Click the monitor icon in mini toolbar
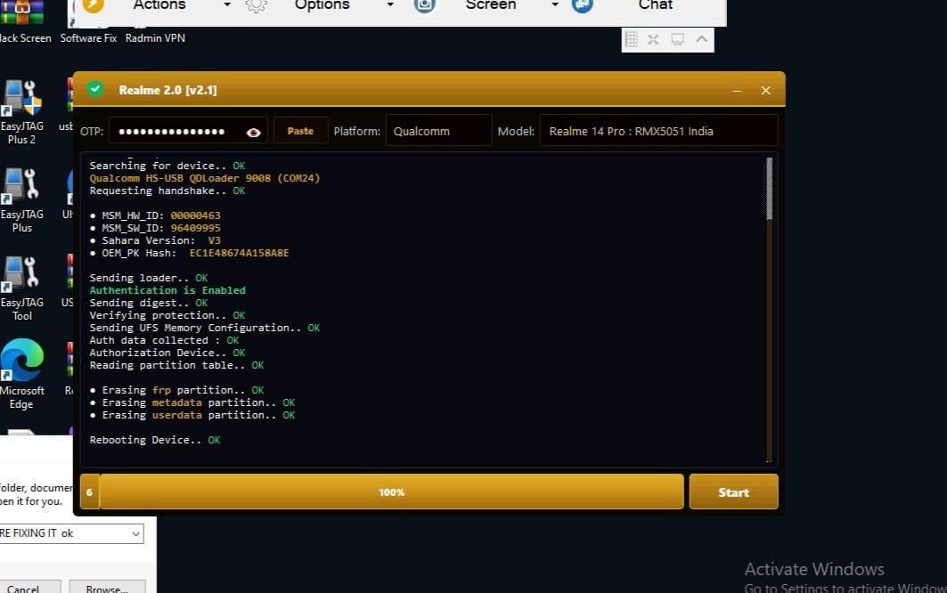Image resolution: width=947 pixels, height=593 pixels. pos(678,40)
